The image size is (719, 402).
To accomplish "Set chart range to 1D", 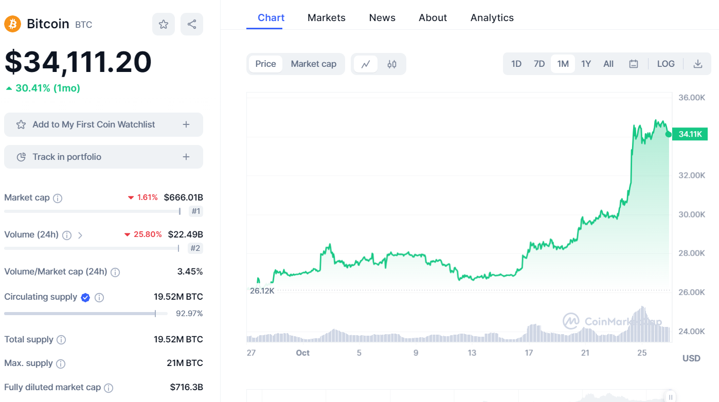I will coord(516,64).
